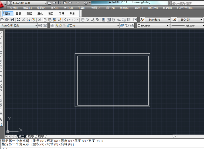
Task: Click the Copy icon in the standard toolbar
Action: (45, 20)
